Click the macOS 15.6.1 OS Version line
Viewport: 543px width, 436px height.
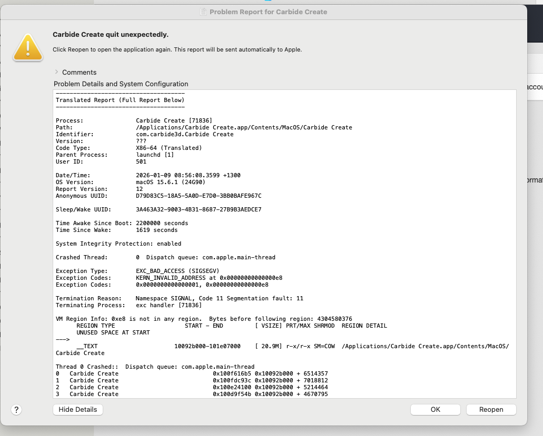[x=170, y=182]
